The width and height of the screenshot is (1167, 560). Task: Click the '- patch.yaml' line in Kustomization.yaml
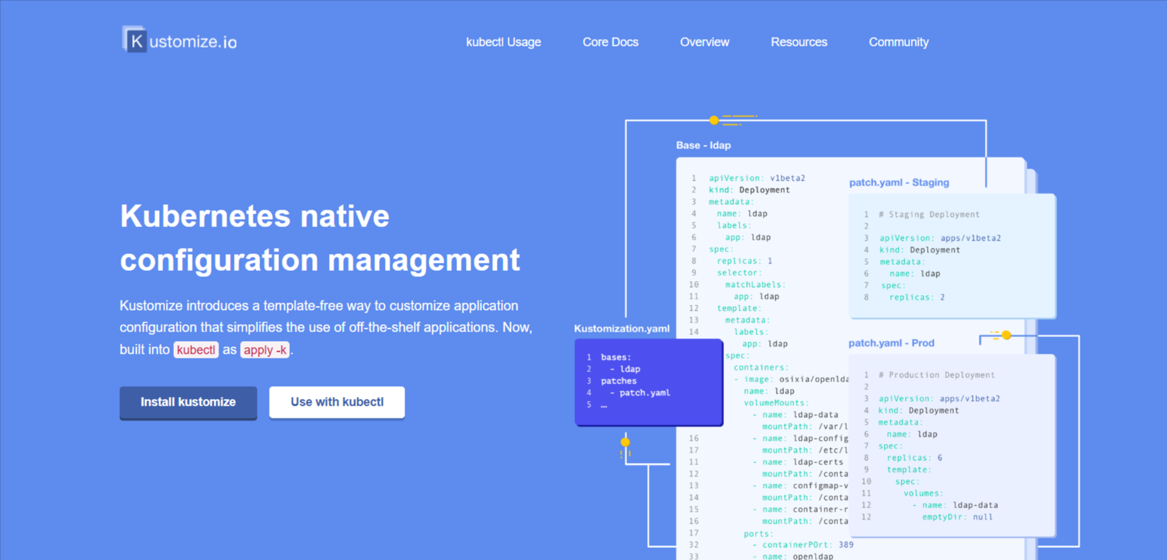[640, 393]
